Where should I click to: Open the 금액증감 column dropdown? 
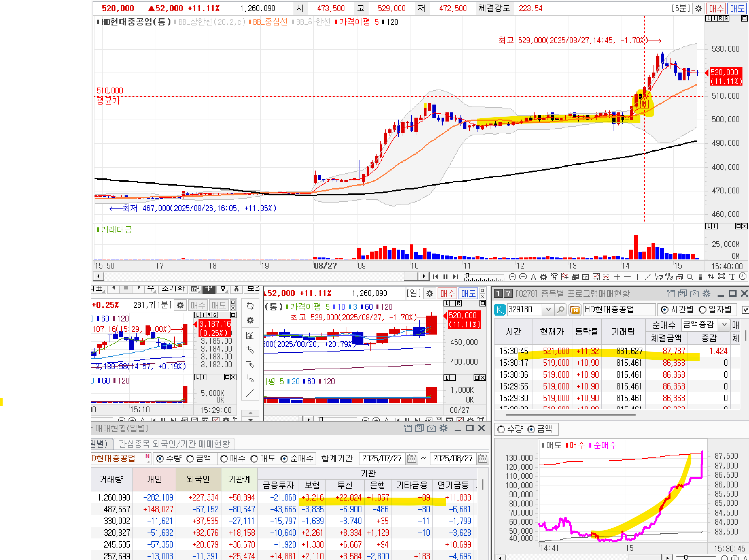724,325
